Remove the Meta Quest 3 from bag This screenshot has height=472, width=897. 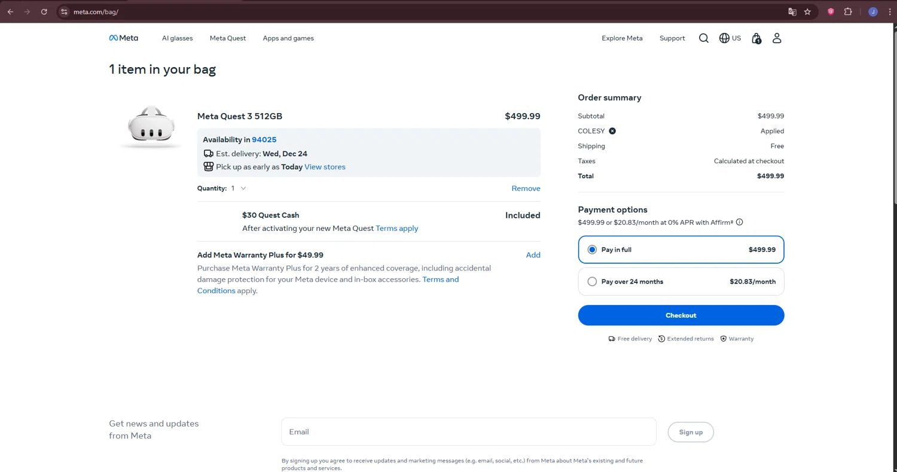tap(526, 188)
